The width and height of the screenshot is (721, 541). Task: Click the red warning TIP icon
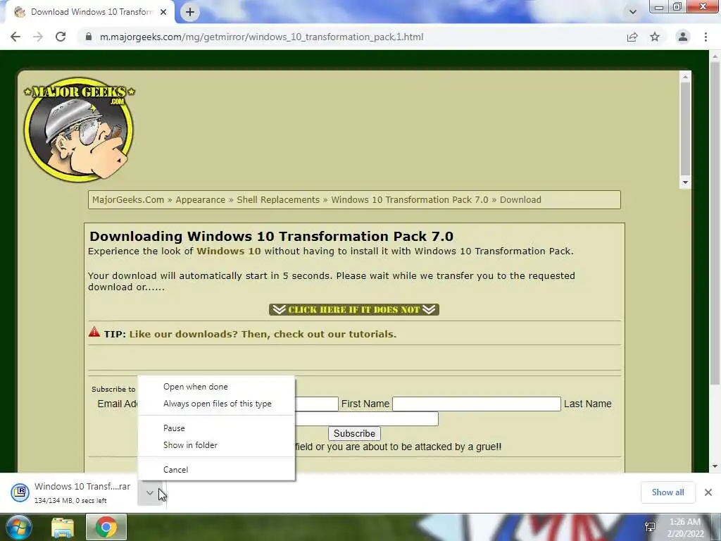(x=94, y=332)
